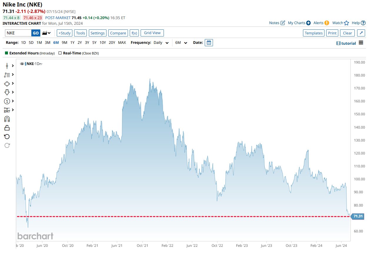
Task: Select the Fibonacci retracement tool icon
Action: tap(7, 75)
